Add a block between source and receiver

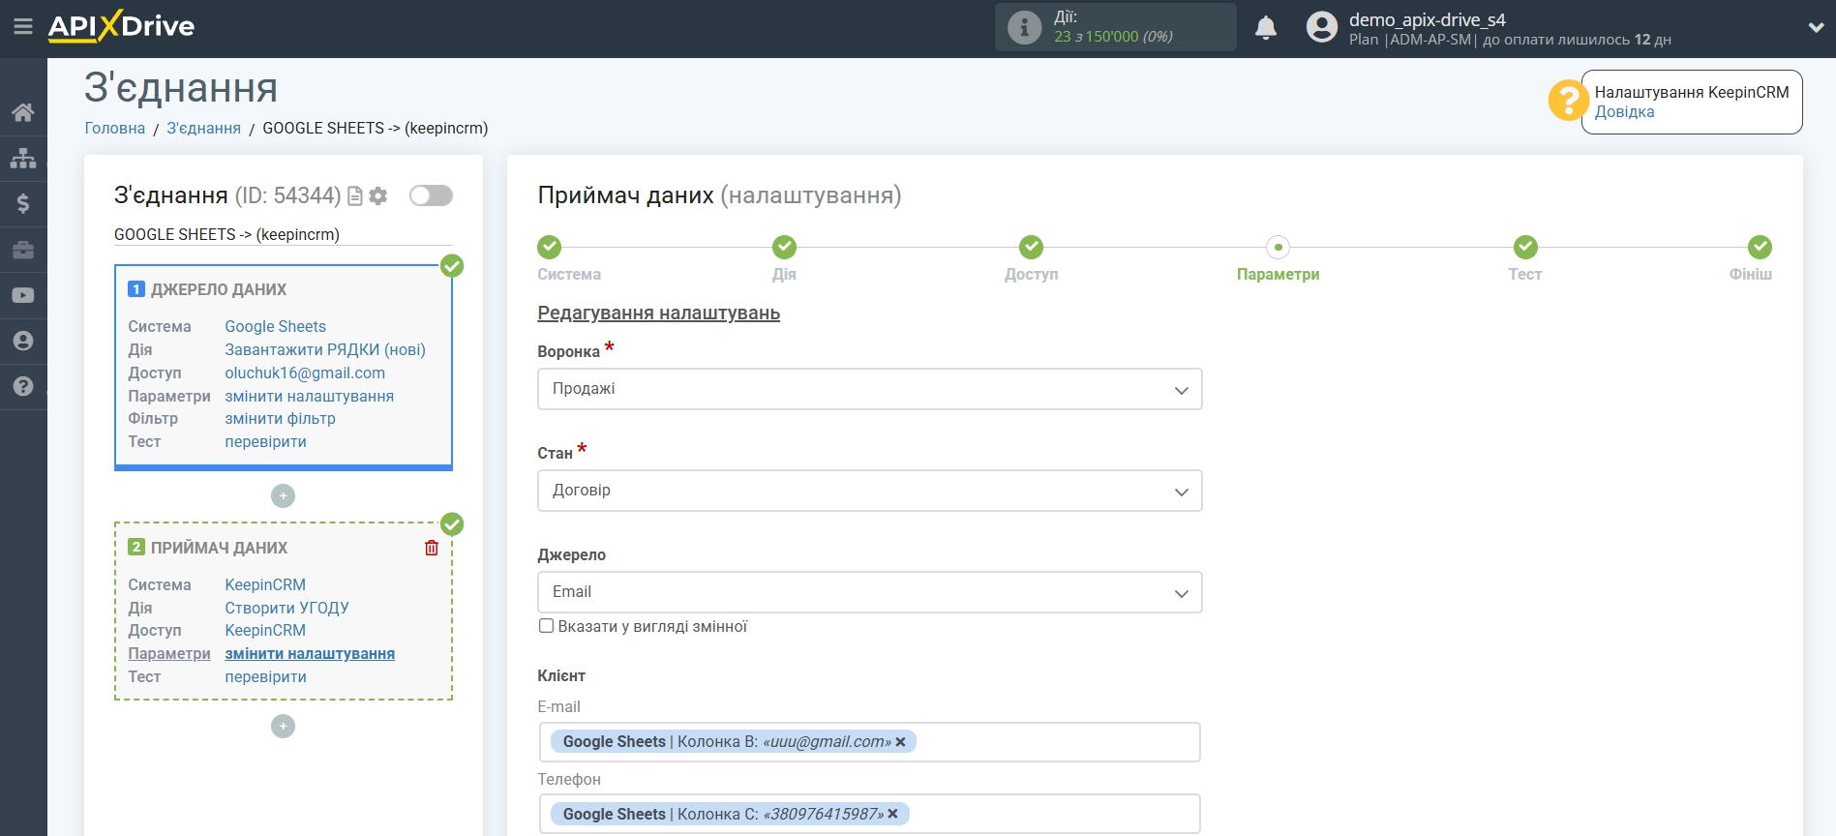tap(283, 495)
